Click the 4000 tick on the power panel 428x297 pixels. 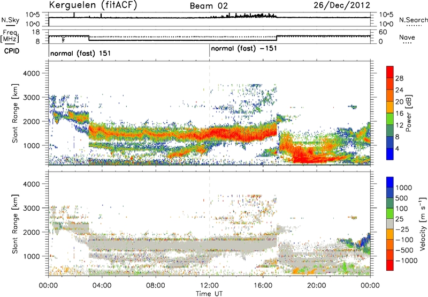pos(31,73)
